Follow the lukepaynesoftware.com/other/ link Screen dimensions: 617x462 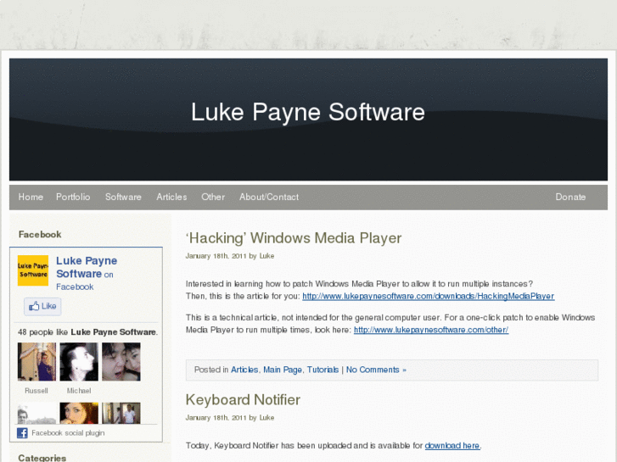point(431,330)
